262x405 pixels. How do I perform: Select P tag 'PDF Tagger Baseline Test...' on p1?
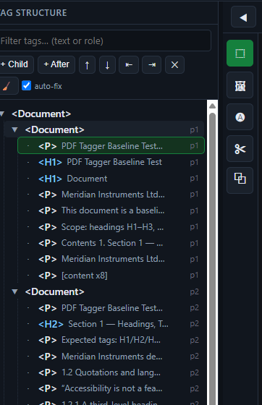point(111,146)
